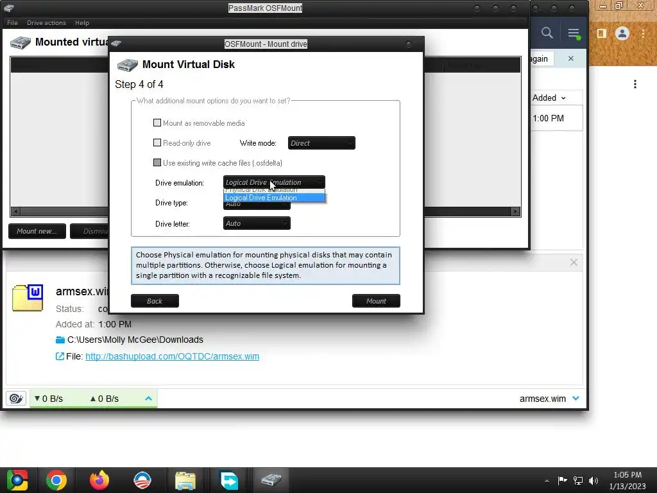
Task: Click the Obama-logo taskbar icon
Action: (142, 480)
